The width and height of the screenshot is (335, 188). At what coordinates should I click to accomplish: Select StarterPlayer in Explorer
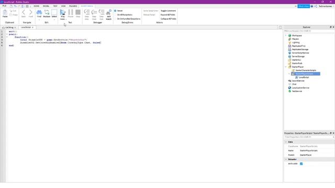298,67
